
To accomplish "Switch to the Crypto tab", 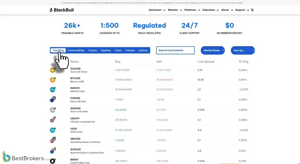I will [x=92, y=50].
